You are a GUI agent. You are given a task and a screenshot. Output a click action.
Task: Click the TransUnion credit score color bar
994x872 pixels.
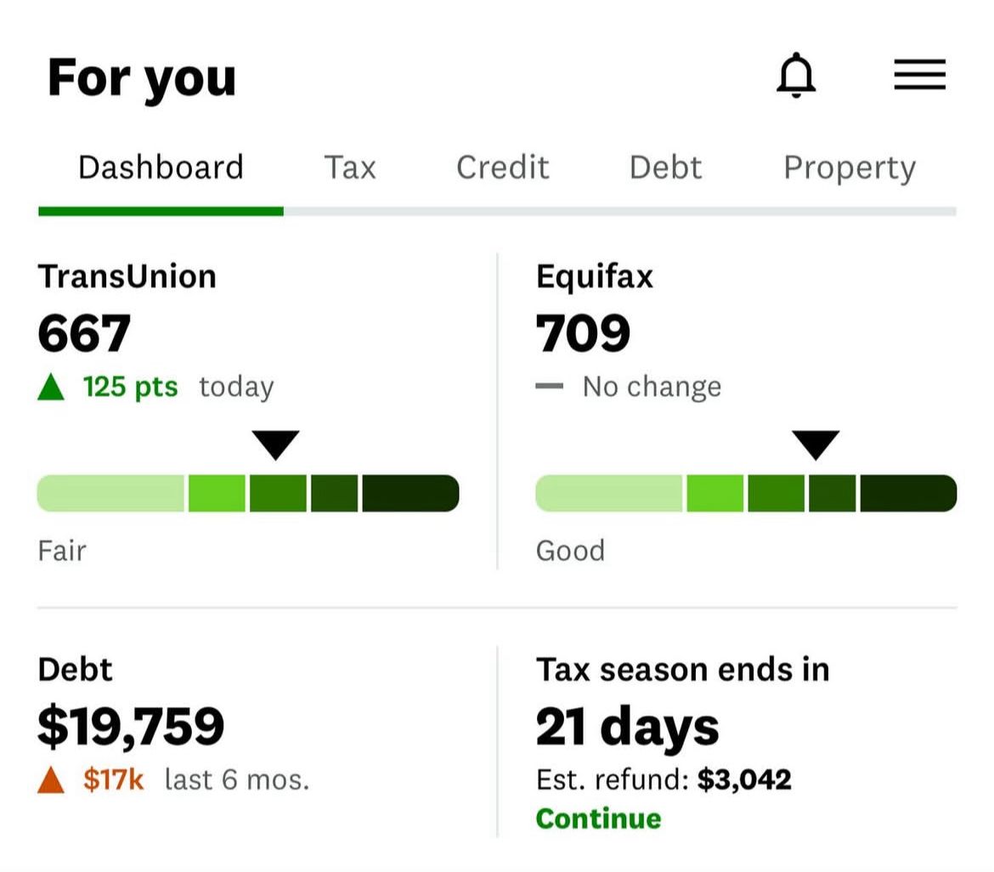[246, 493]
